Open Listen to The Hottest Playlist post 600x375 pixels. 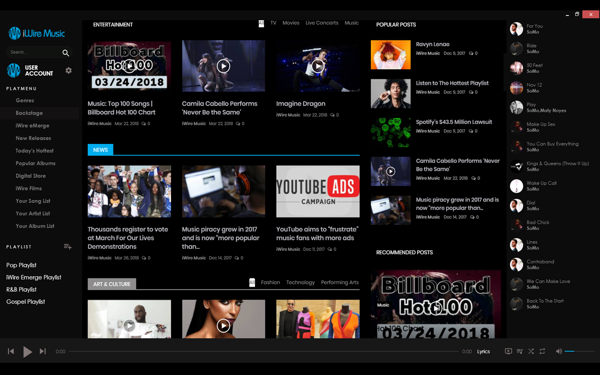(452, 83)
